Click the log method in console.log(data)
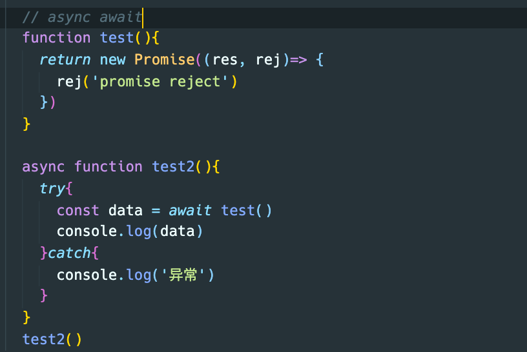The image size is (527, 352). pyautogui.click(x=138, y=231)
